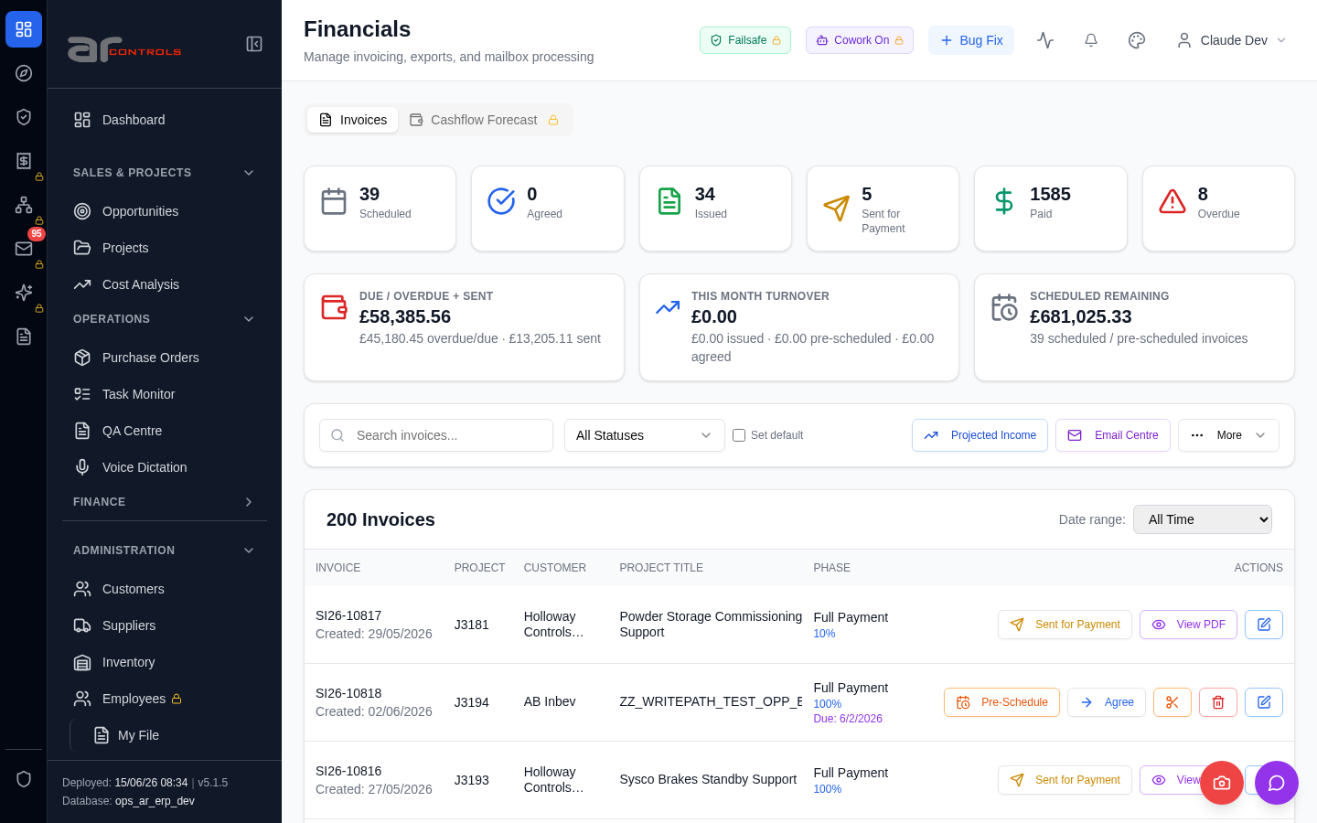Screen dimensions: 1317x823
Task: Collapse the Administration section
Action: pyautogui.click(x=165, y=550)
